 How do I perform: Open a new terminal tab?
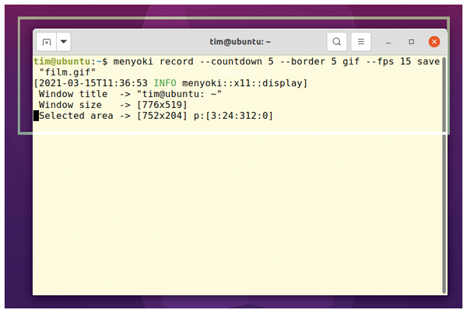point(47,42)
